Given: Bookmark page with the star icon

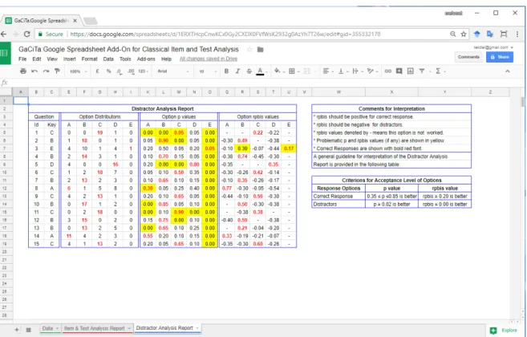Looking at the screenshot, I should tap(464, 34).
